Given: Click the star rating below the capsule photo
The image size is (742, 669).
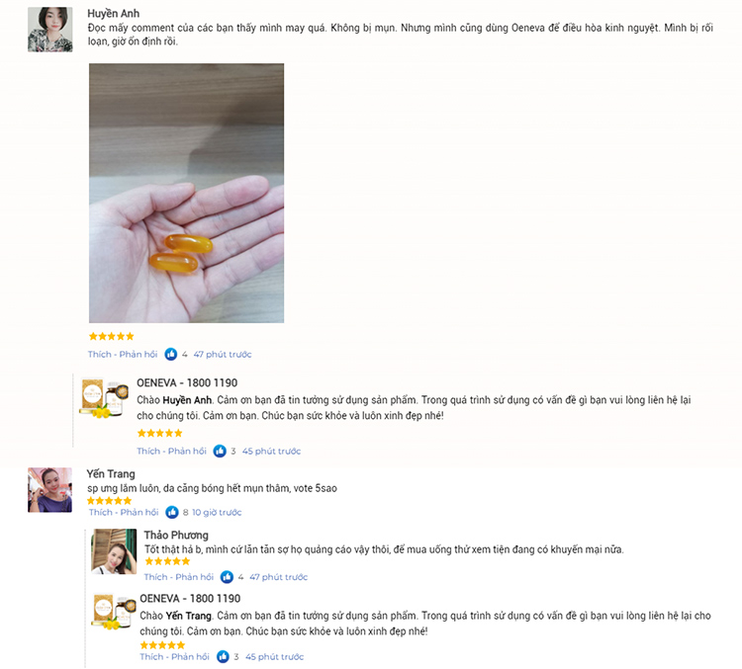Looking at the screenshot, I should click(x=111, y=336).
